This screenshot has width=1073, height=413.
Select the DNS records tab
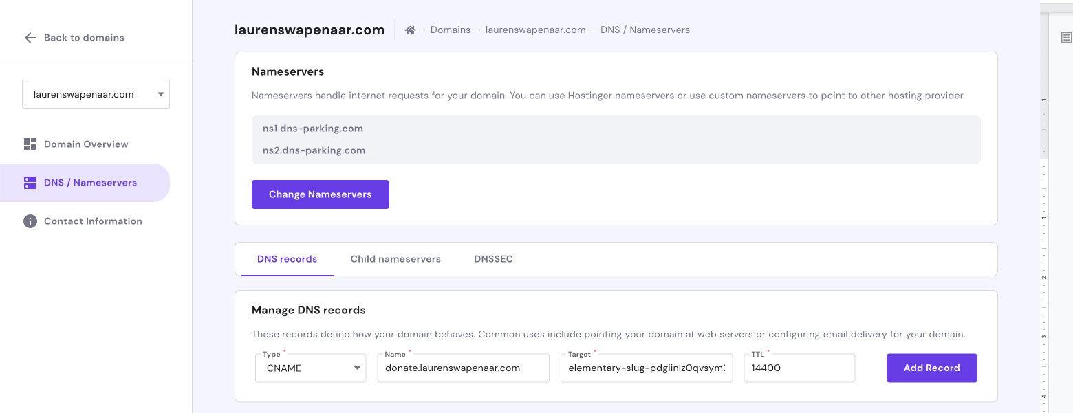(288, 259)
